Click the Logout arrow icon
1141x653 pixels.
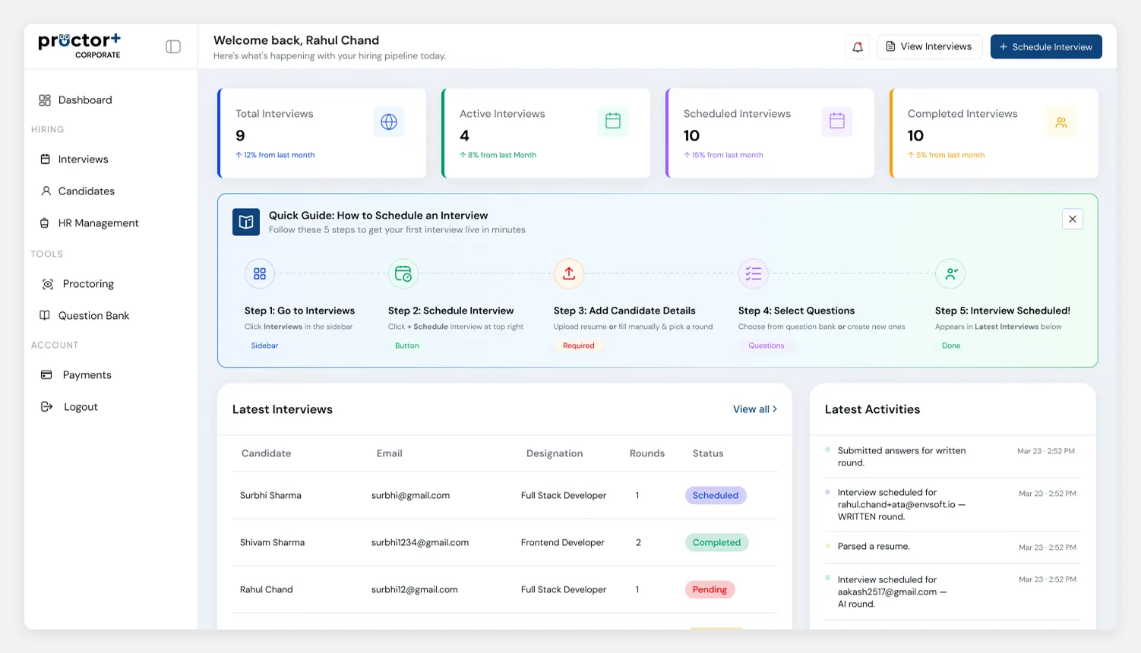pyautogui.click(x=46, y=407)
